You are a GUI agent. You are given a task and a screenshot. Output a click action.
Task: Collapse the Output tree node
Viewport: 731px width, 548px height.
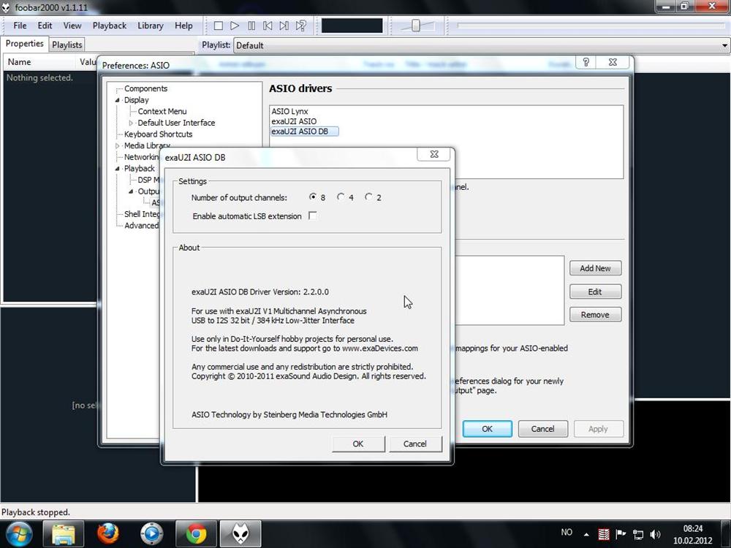coord(131,191)
